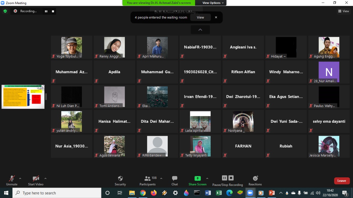Image resolution: width=353 pixels, height=198 pixels.
Task: View the waiting room participants
Action: pyautogui.click(x=200, y=17)
